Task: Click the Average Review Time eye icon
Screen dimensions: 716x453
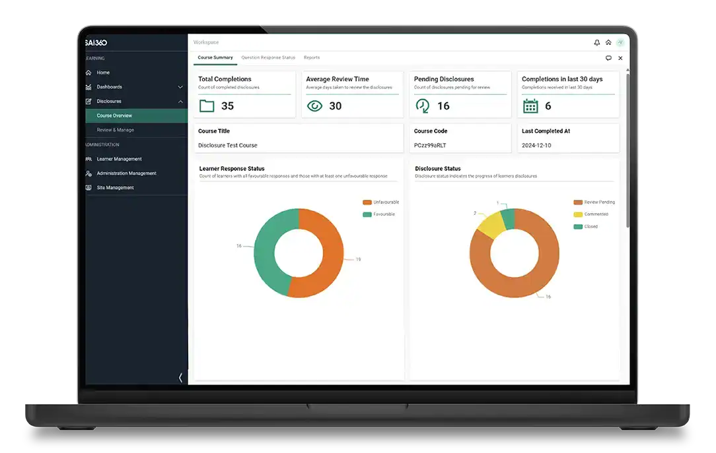Action: pyautogui.click(x=315, y=106)
